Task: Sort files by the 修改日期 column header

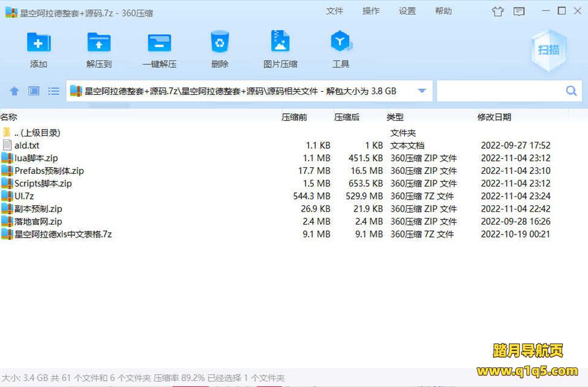Action: tap(494, 117)
